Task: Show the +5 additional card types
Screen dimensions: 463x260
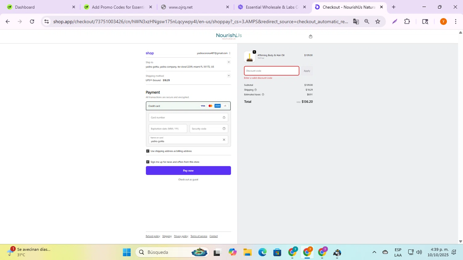Action: coord(225,106)
